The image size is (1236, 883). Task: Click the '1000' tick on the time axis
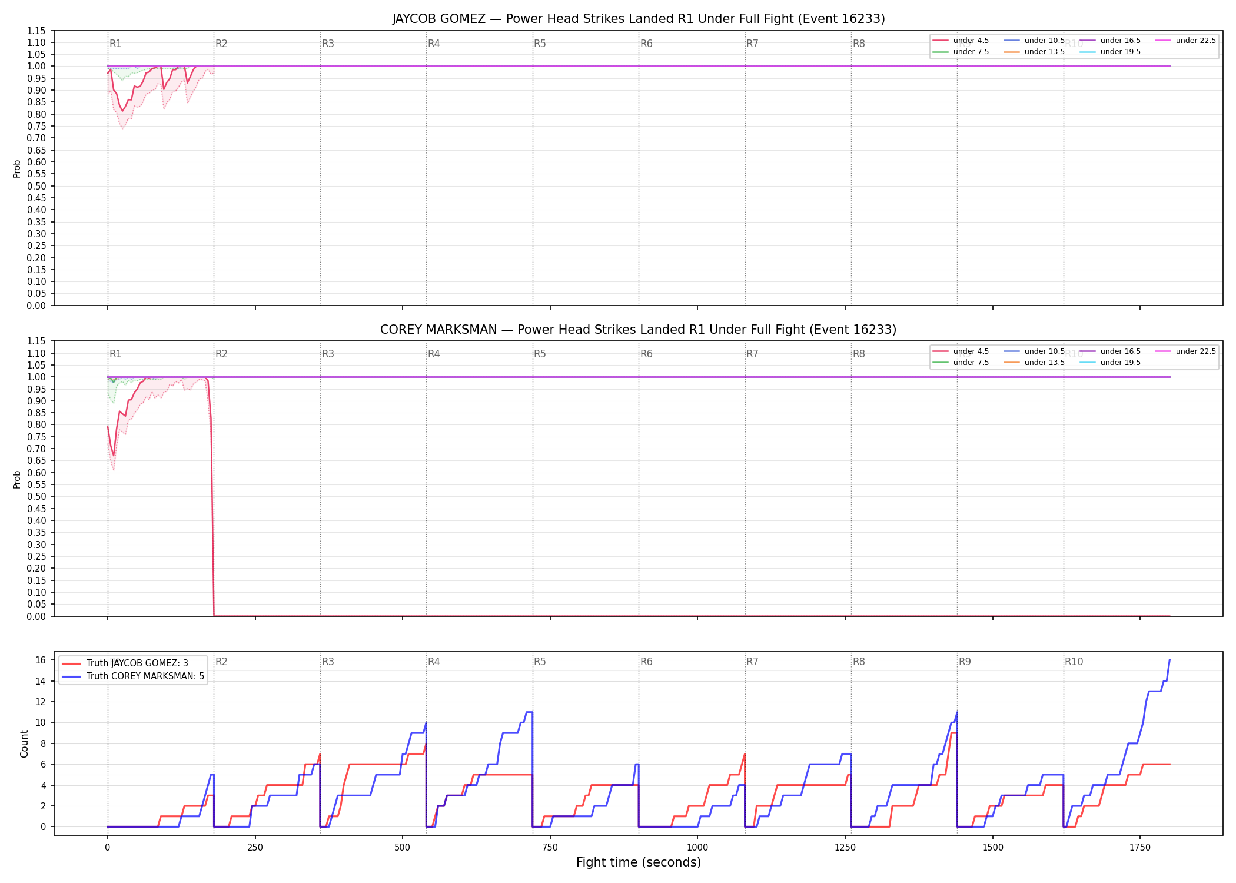coord(697,848)
